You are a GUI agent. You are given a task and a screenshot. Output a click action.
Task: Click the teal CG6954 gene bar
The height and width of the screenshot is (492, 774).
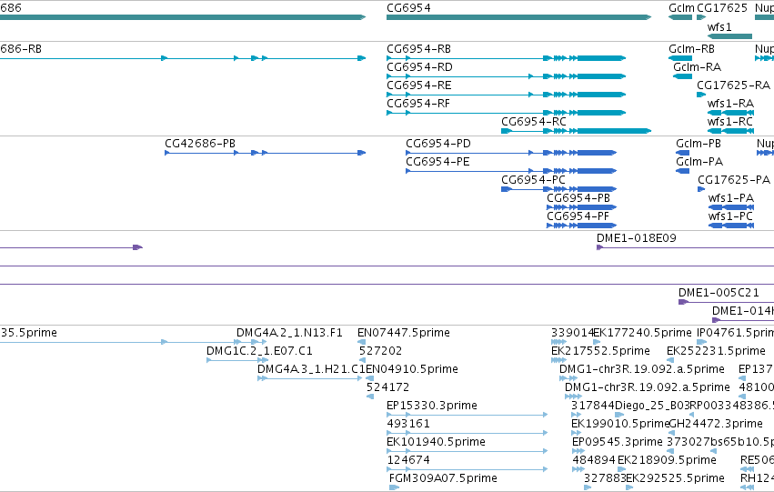(x=518, y=17)
